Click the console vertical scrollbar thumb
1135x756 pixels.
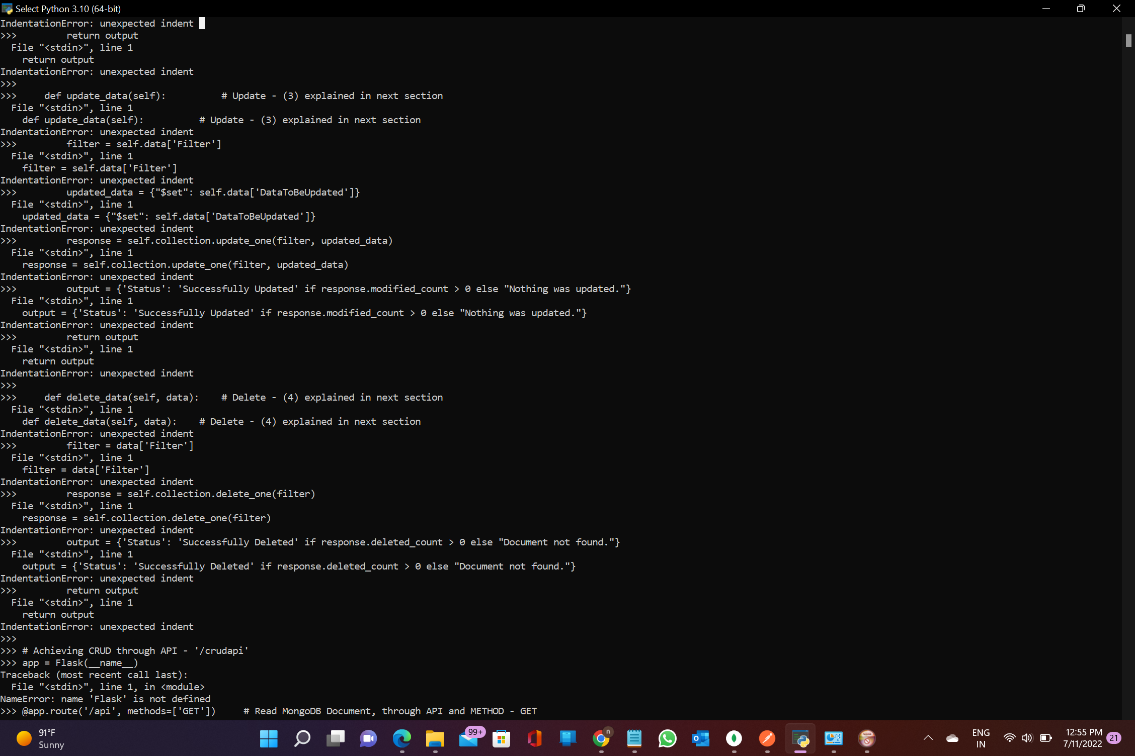point(1128,41)
